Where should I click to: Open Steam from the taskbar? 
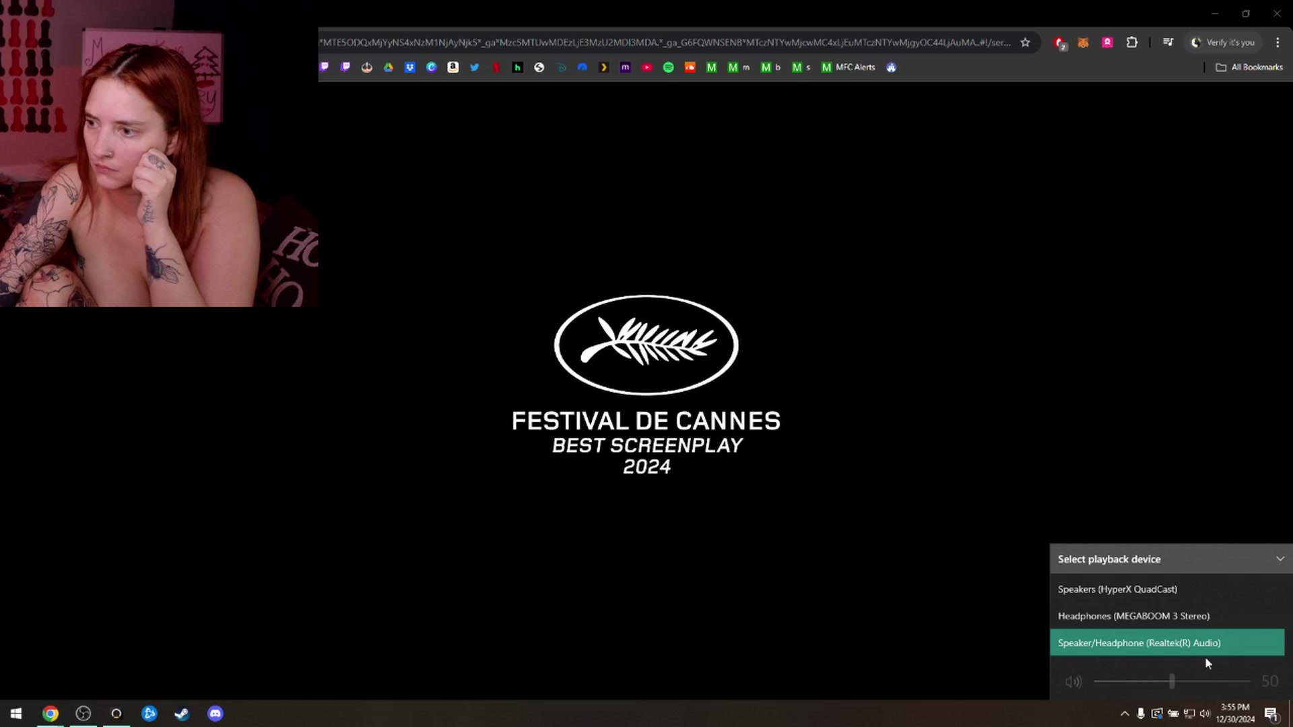tap(182, 714)
